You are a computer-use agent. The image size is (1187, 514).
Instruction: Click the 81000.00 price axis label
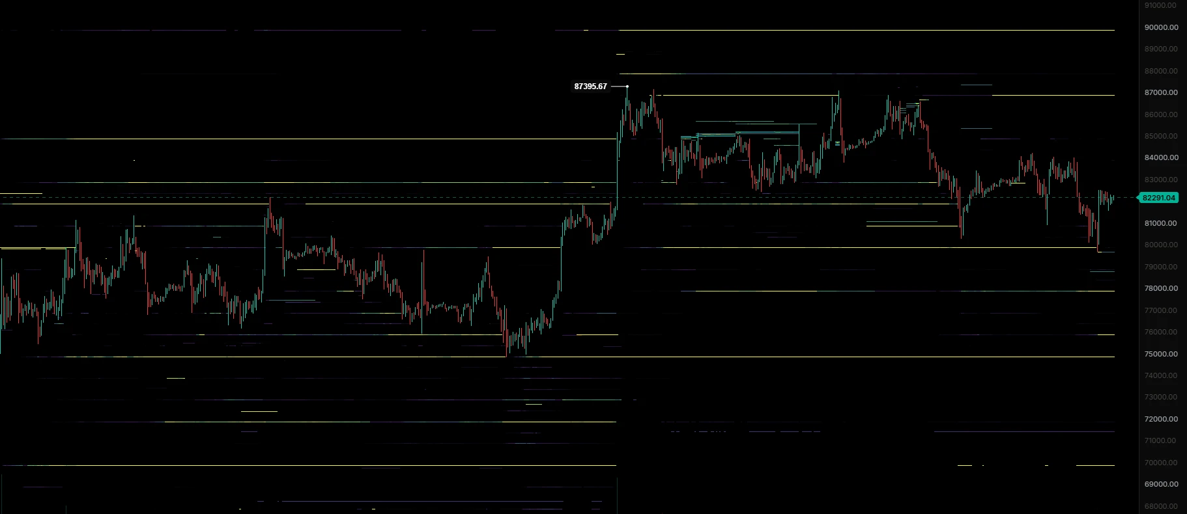pos(1161,223)
